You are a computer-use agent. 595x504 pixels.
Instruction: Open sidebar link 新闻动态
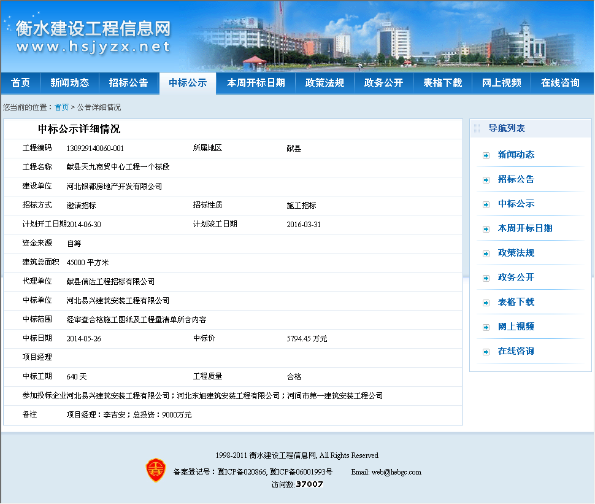(516, 155)
